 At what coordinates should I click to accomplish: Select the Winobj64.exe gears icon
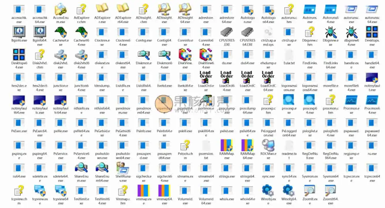289,191
